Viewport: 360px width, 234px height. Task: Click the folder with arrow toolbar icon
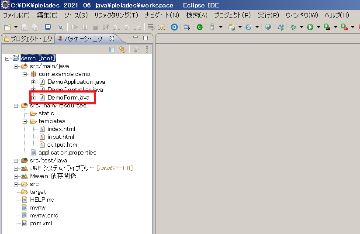click(187, 28)
